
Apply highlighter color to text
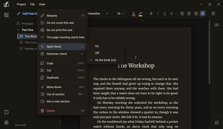point(140,14)
